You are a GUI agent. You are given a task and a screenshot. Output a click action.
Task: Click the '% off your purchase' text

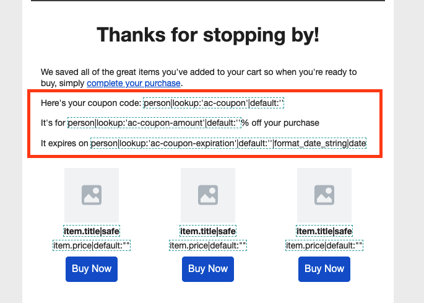[280, 123]
